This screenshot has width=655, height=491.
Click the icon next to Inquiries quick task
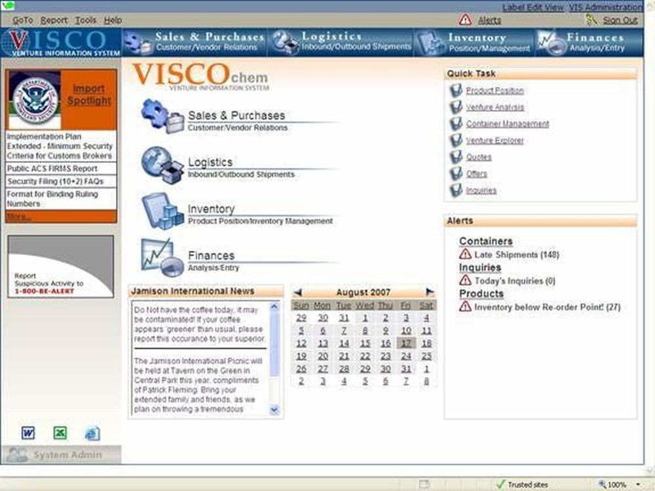[x=456, y=190]
